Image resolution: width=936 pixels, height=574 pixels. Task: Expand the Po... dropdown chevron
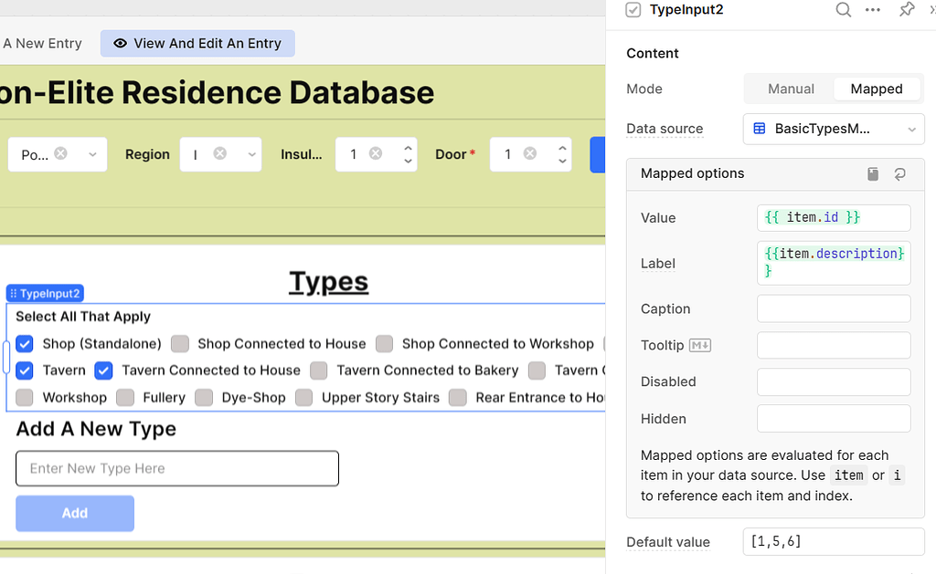pos(92,154)
